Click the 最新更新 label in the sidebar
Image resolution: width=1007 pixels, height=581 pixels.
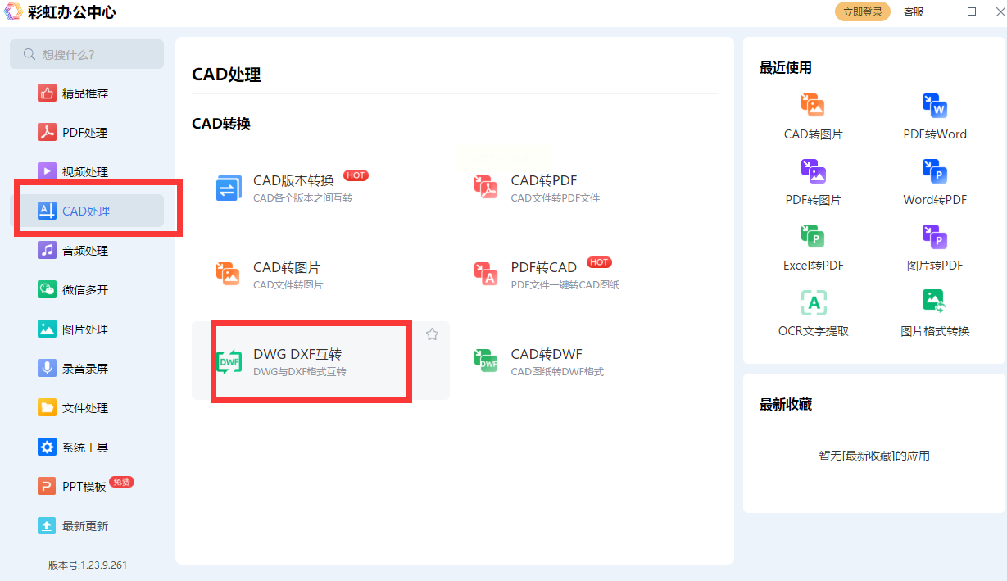pos(85,526)
